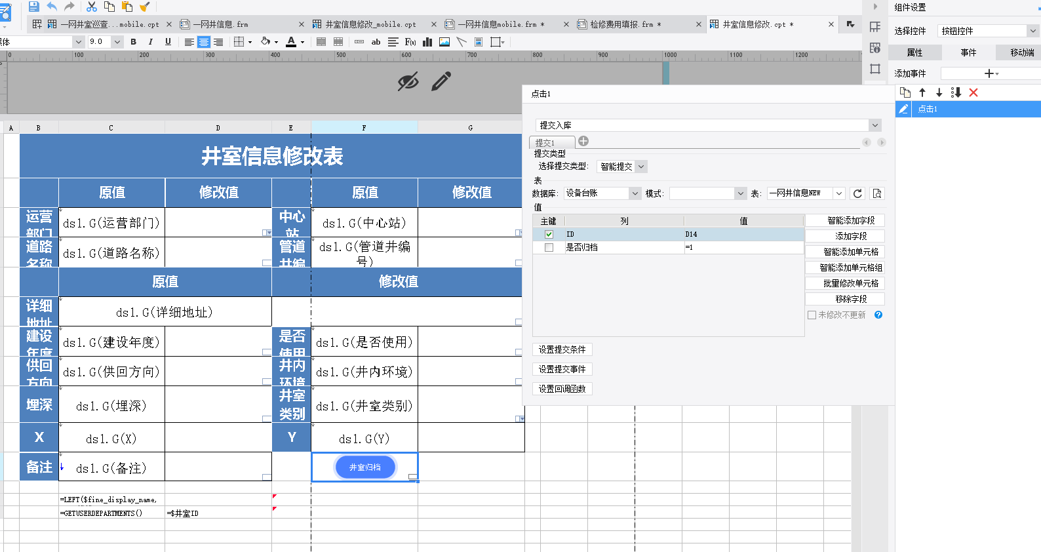Viewport: 1041px width, 552px height.
Task: Toggle the 未修改不更新 checkbox
Action: [x=812, y=315]
